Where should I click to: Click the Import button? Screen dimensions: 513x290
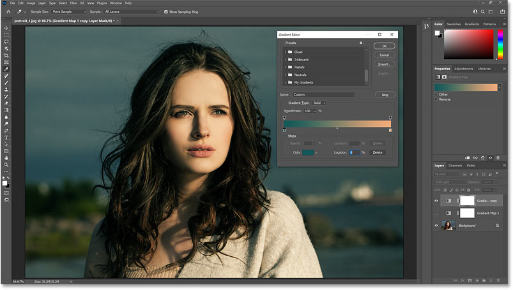385,64
